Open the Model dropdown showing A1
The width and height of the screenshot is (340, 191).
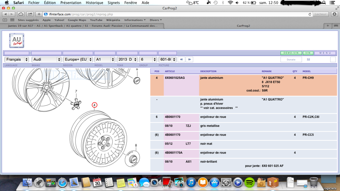[x=104, y=59]
